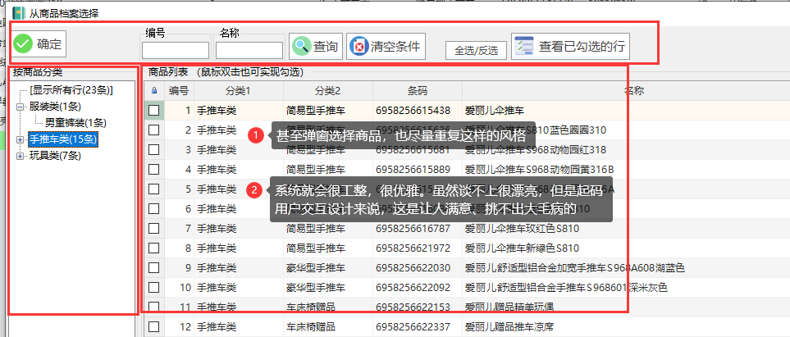Image resolution: width=790 pixels, height=337 pixels.
Task: Sort by the 条码 column header
Action: pyautogui.click(x=418, y=91)
